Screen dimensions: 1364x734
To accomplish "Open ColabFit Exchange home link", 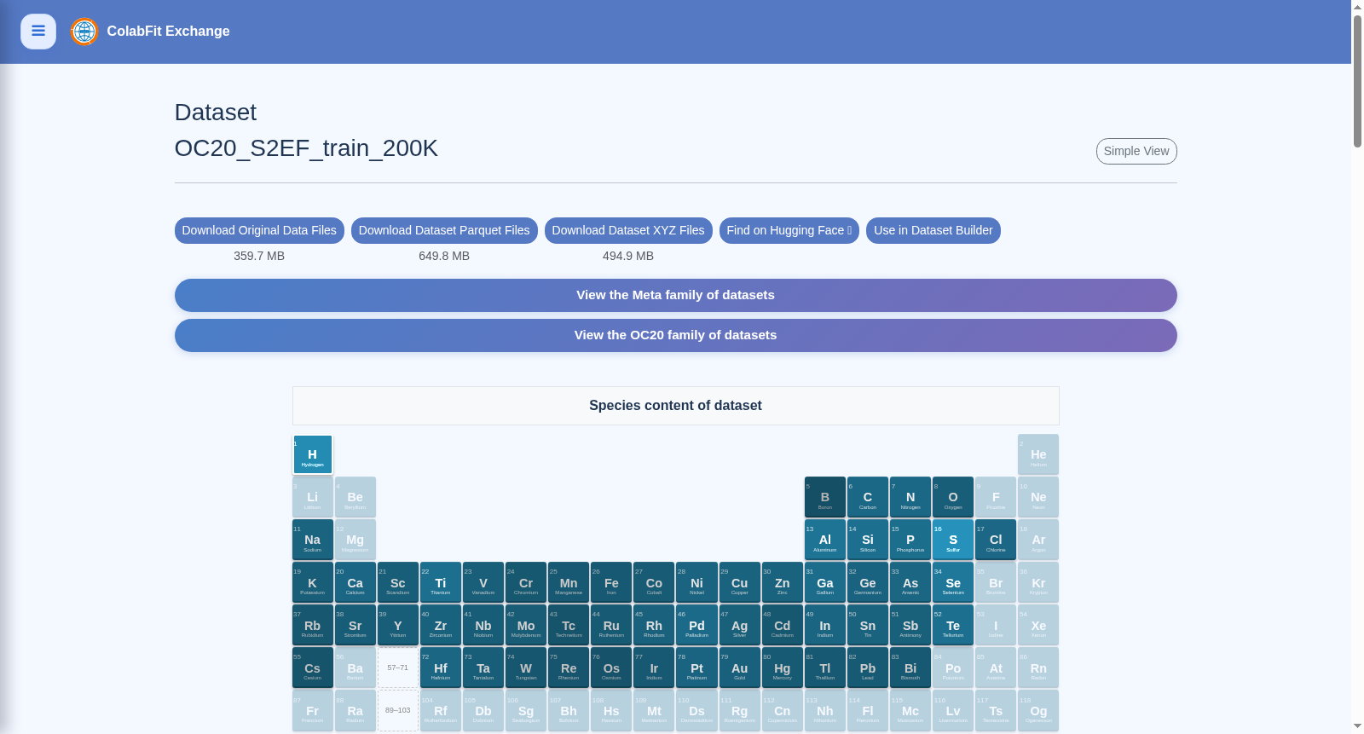I will [x=168, y=32].
